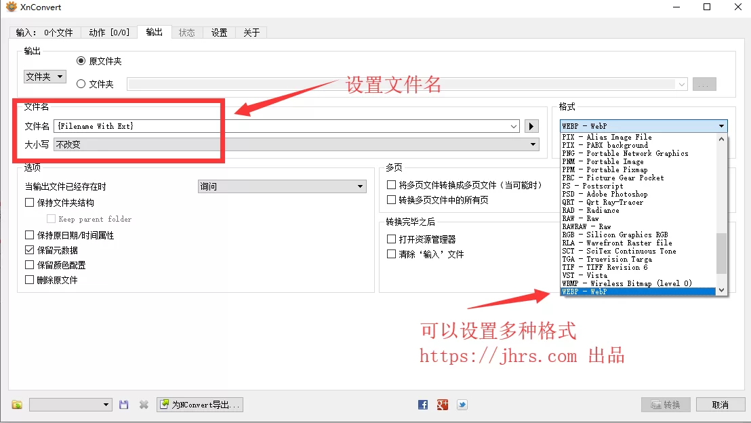This screenshot has width=751, height=423.
Task: Uncheck 保留元数据 checkbox
Action: coord(30,250)
